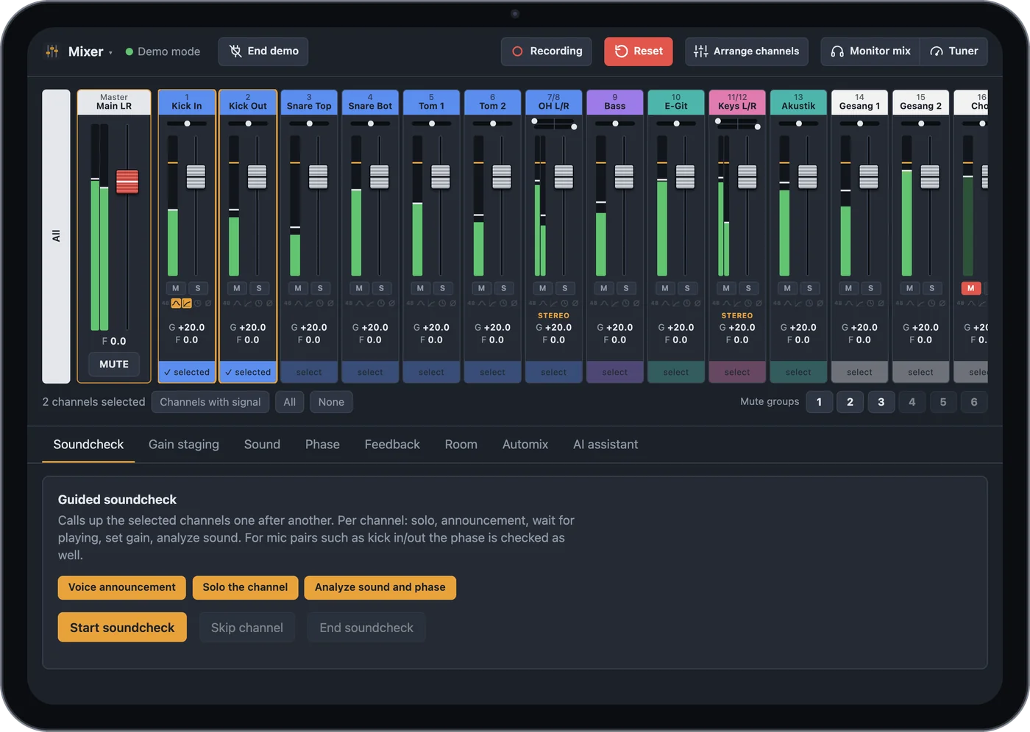Click phase invert icon on Tom 1 channel
The image size is (1030, 732).
coord(452,303)
